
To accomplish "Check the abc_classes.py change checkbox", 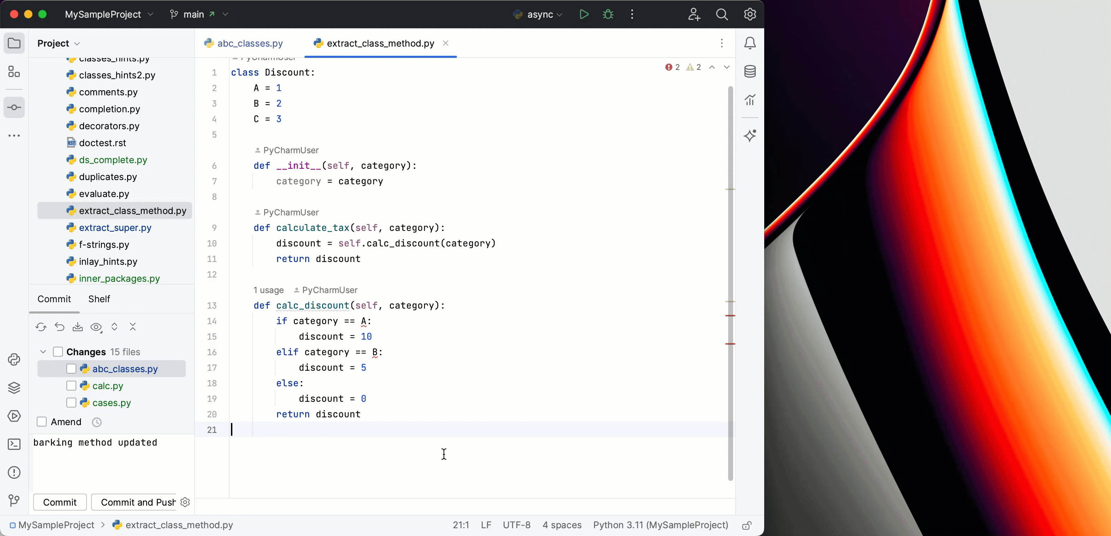I will pyautogui.click(x=71, y=369).
